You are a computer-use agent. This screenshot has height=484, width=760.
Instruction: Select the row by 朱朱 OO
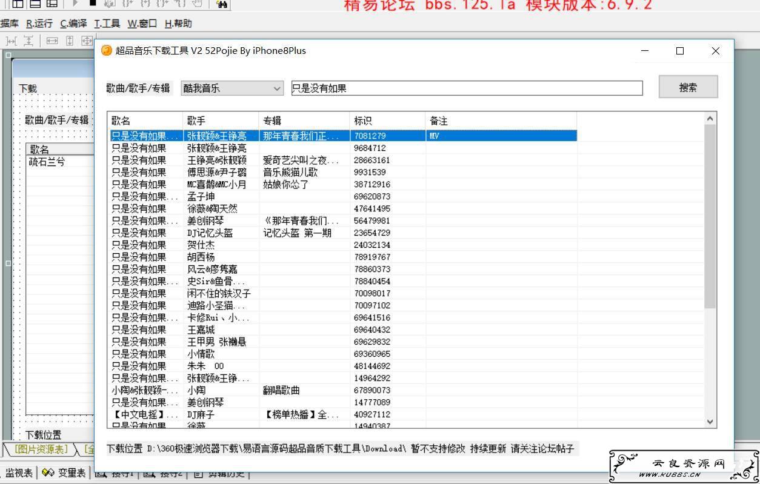(343, 366)
